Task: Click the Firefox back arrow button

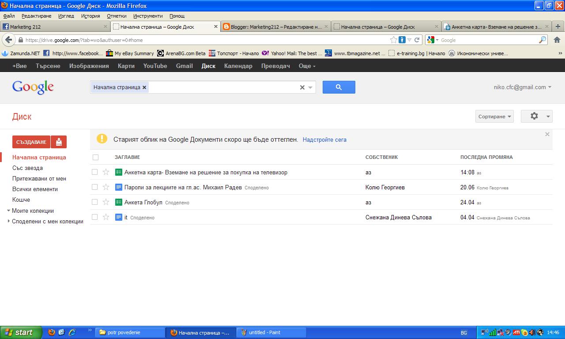Action: tap(8, 40)
